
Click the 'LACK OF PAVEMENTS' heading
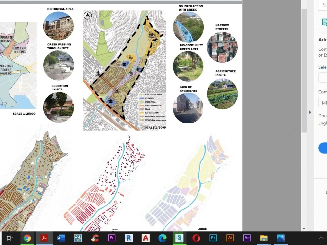tap(188, 89)
